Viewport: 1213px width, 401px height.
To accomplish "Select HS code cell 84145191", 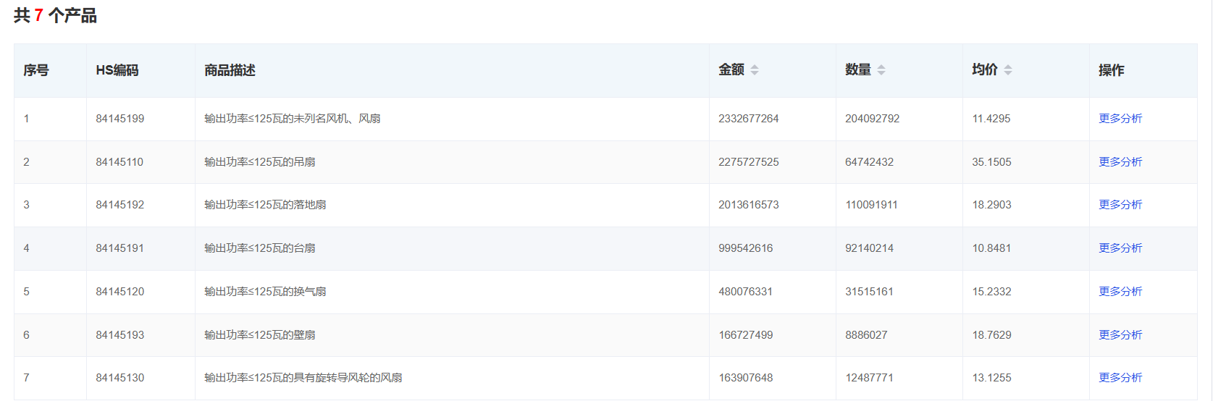I will [119, 248].
